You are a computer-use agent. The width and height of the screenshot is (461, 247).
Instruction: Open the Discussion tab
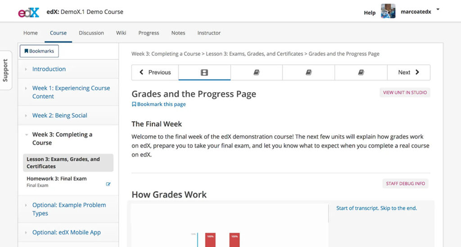(91, 33)
